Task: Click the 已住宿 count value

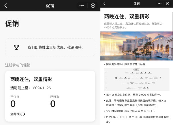Action: click(13, 104)
